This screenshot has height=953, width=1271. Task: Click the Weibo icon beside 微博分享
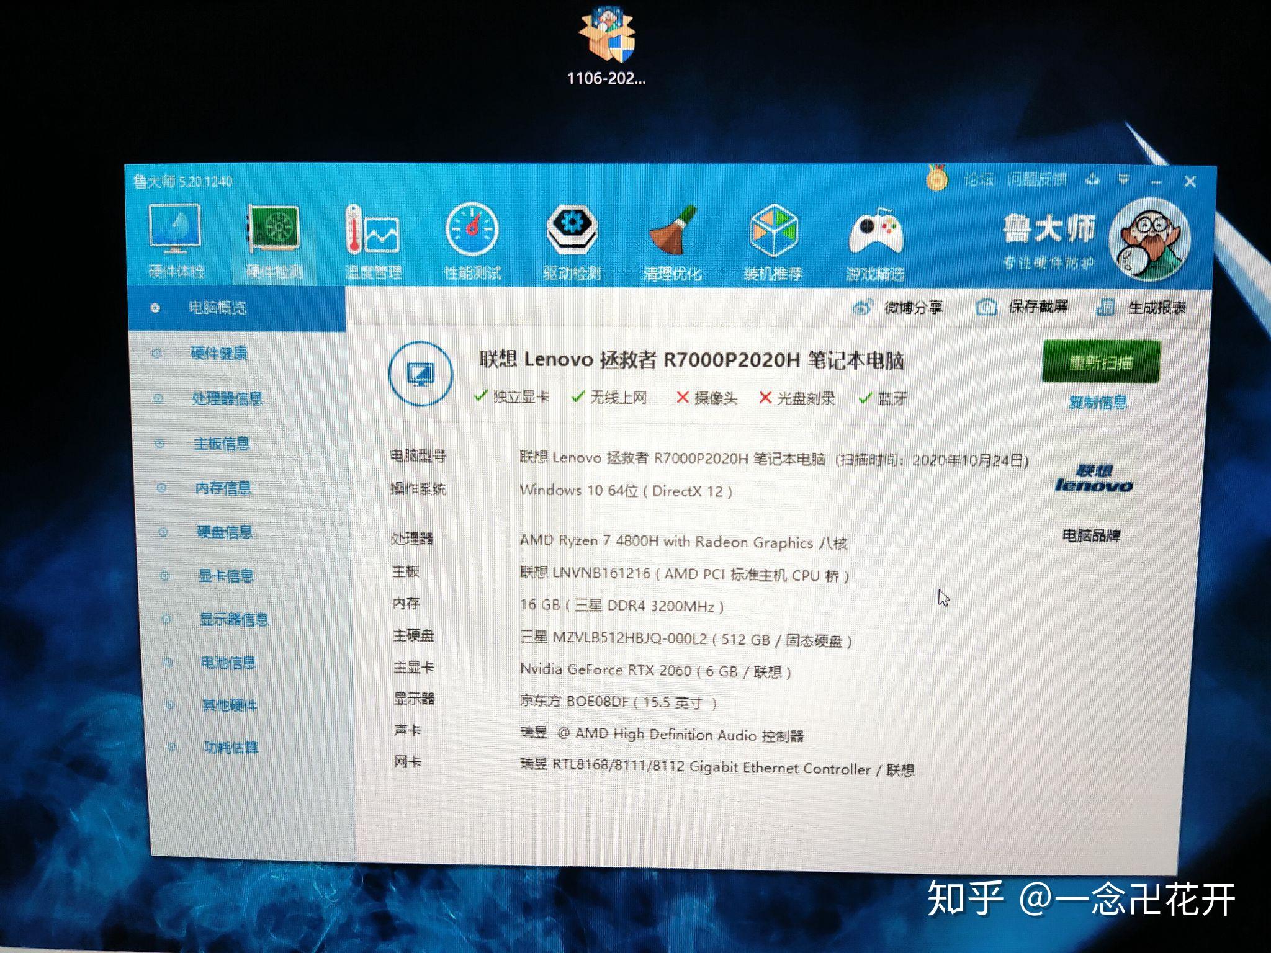pyautogui.click(x=863, y=306)
